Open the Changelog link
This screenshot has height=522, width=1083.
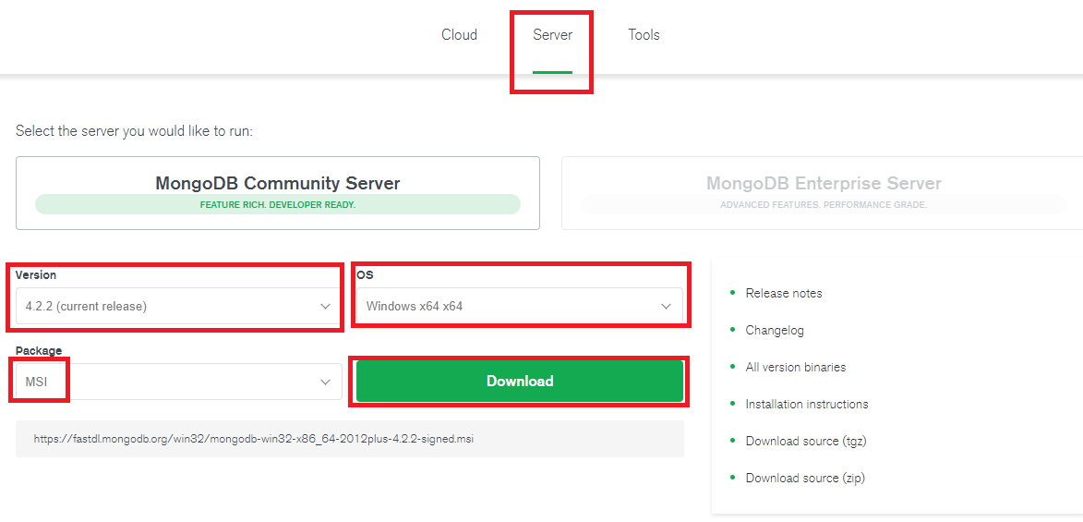pyautogui.click(x=775, y=331)
